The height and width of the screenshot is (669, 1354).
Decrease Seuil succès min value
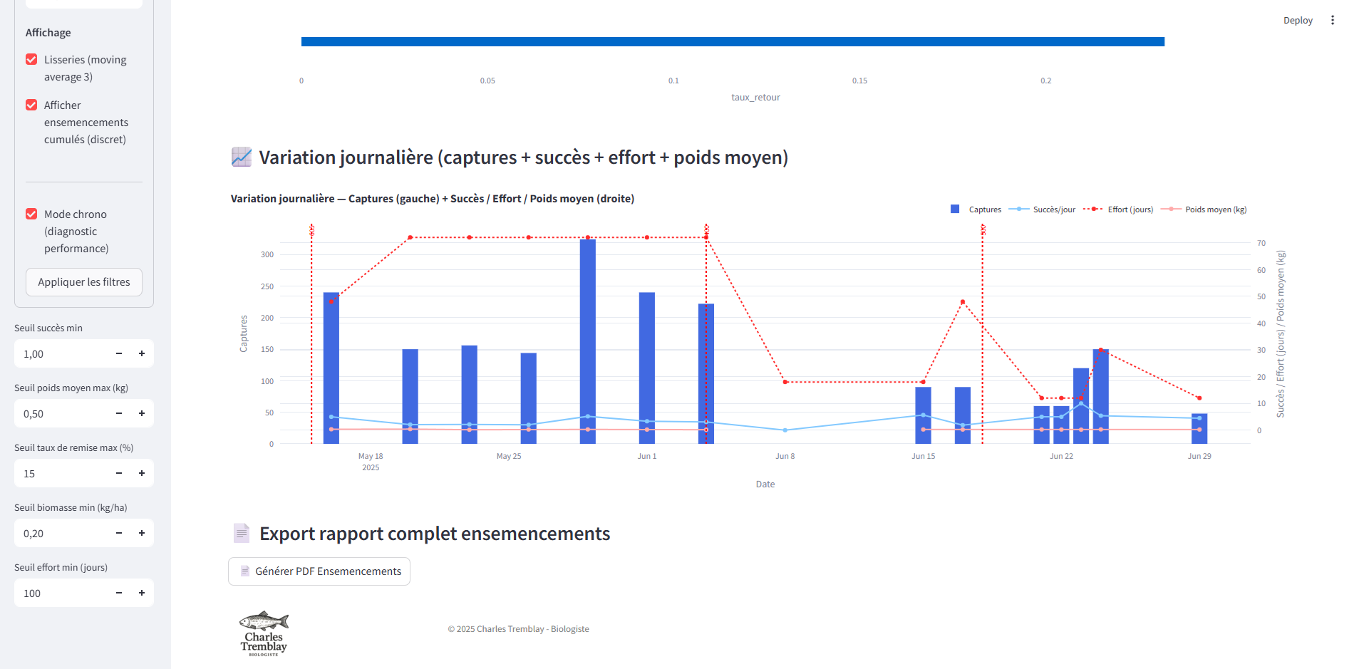pyautogui.click(x=119, y=354)
